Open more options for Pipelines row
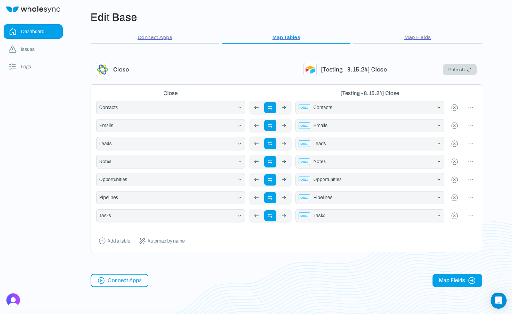The width and height of the screenshot is (512, 314). pyautogui.click(x=470, y=198)
